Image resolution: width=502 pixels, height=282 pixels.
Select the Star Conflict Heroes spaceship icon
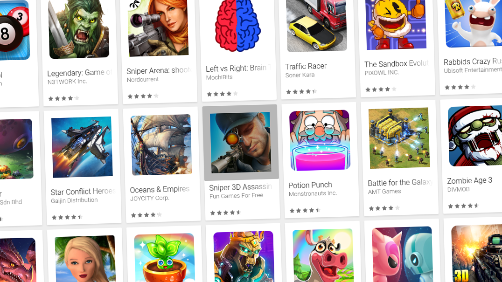click(x=82, y=147)
